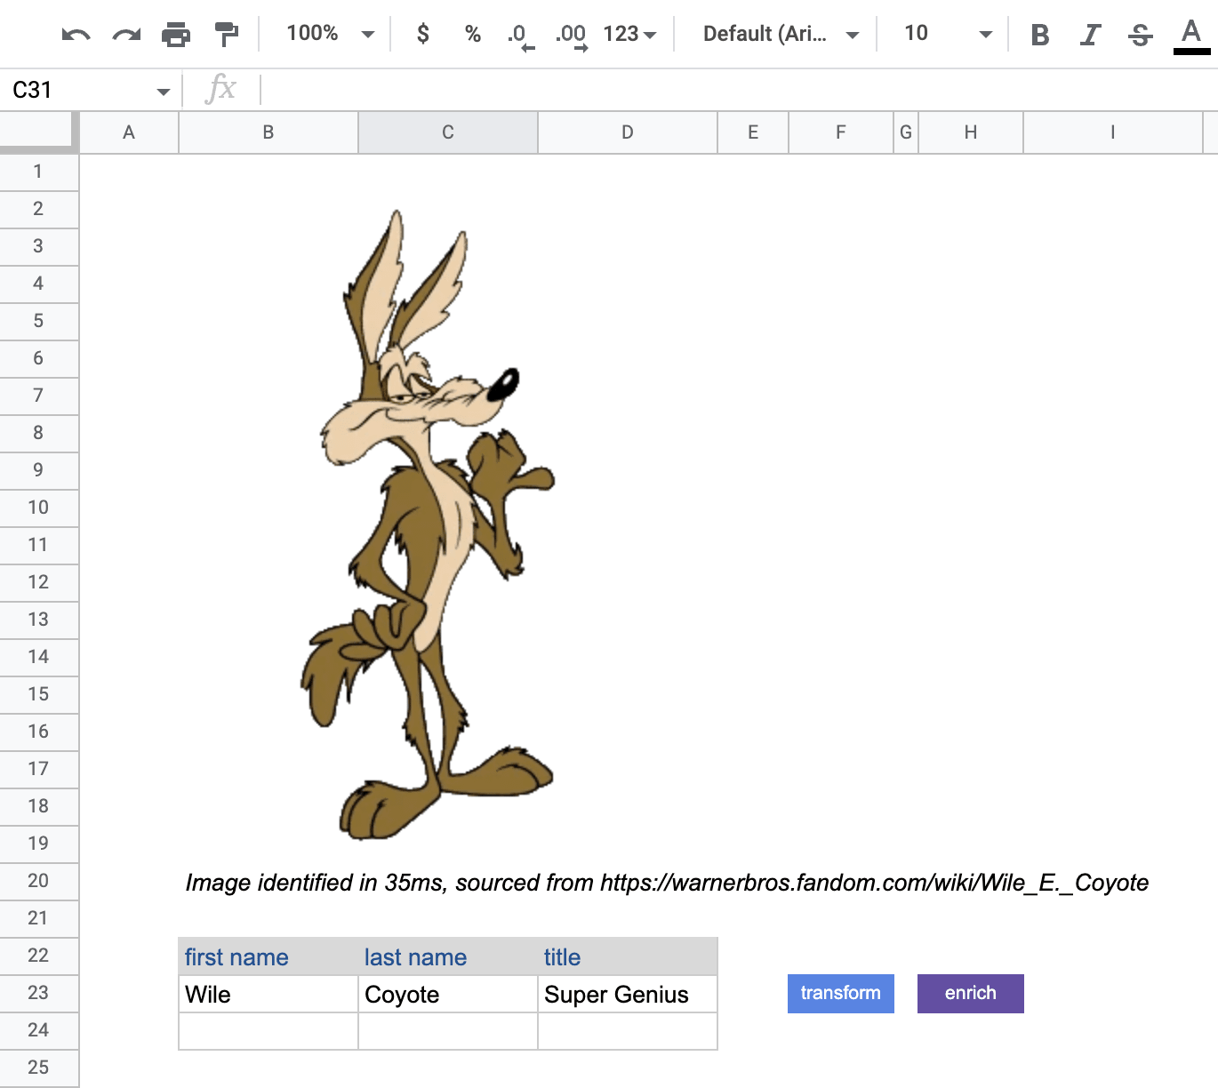Select the cell containing Super Genius
The height and width of the screenshot is (1088, 1218).
[627, 994]
